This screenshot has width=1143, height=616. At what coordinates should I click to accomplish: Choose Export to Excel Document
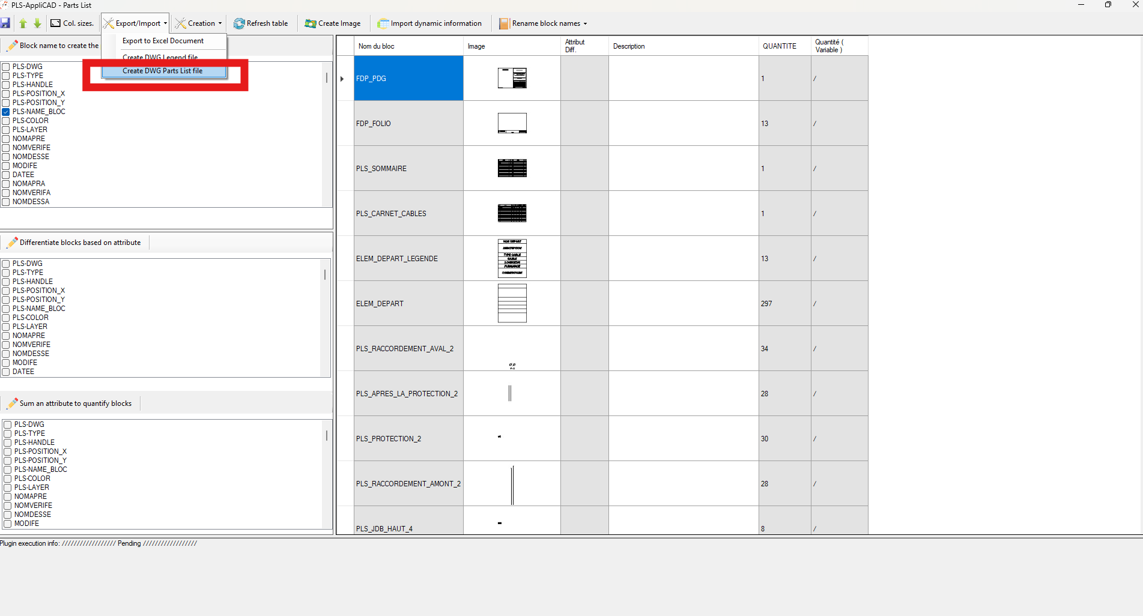163,41
